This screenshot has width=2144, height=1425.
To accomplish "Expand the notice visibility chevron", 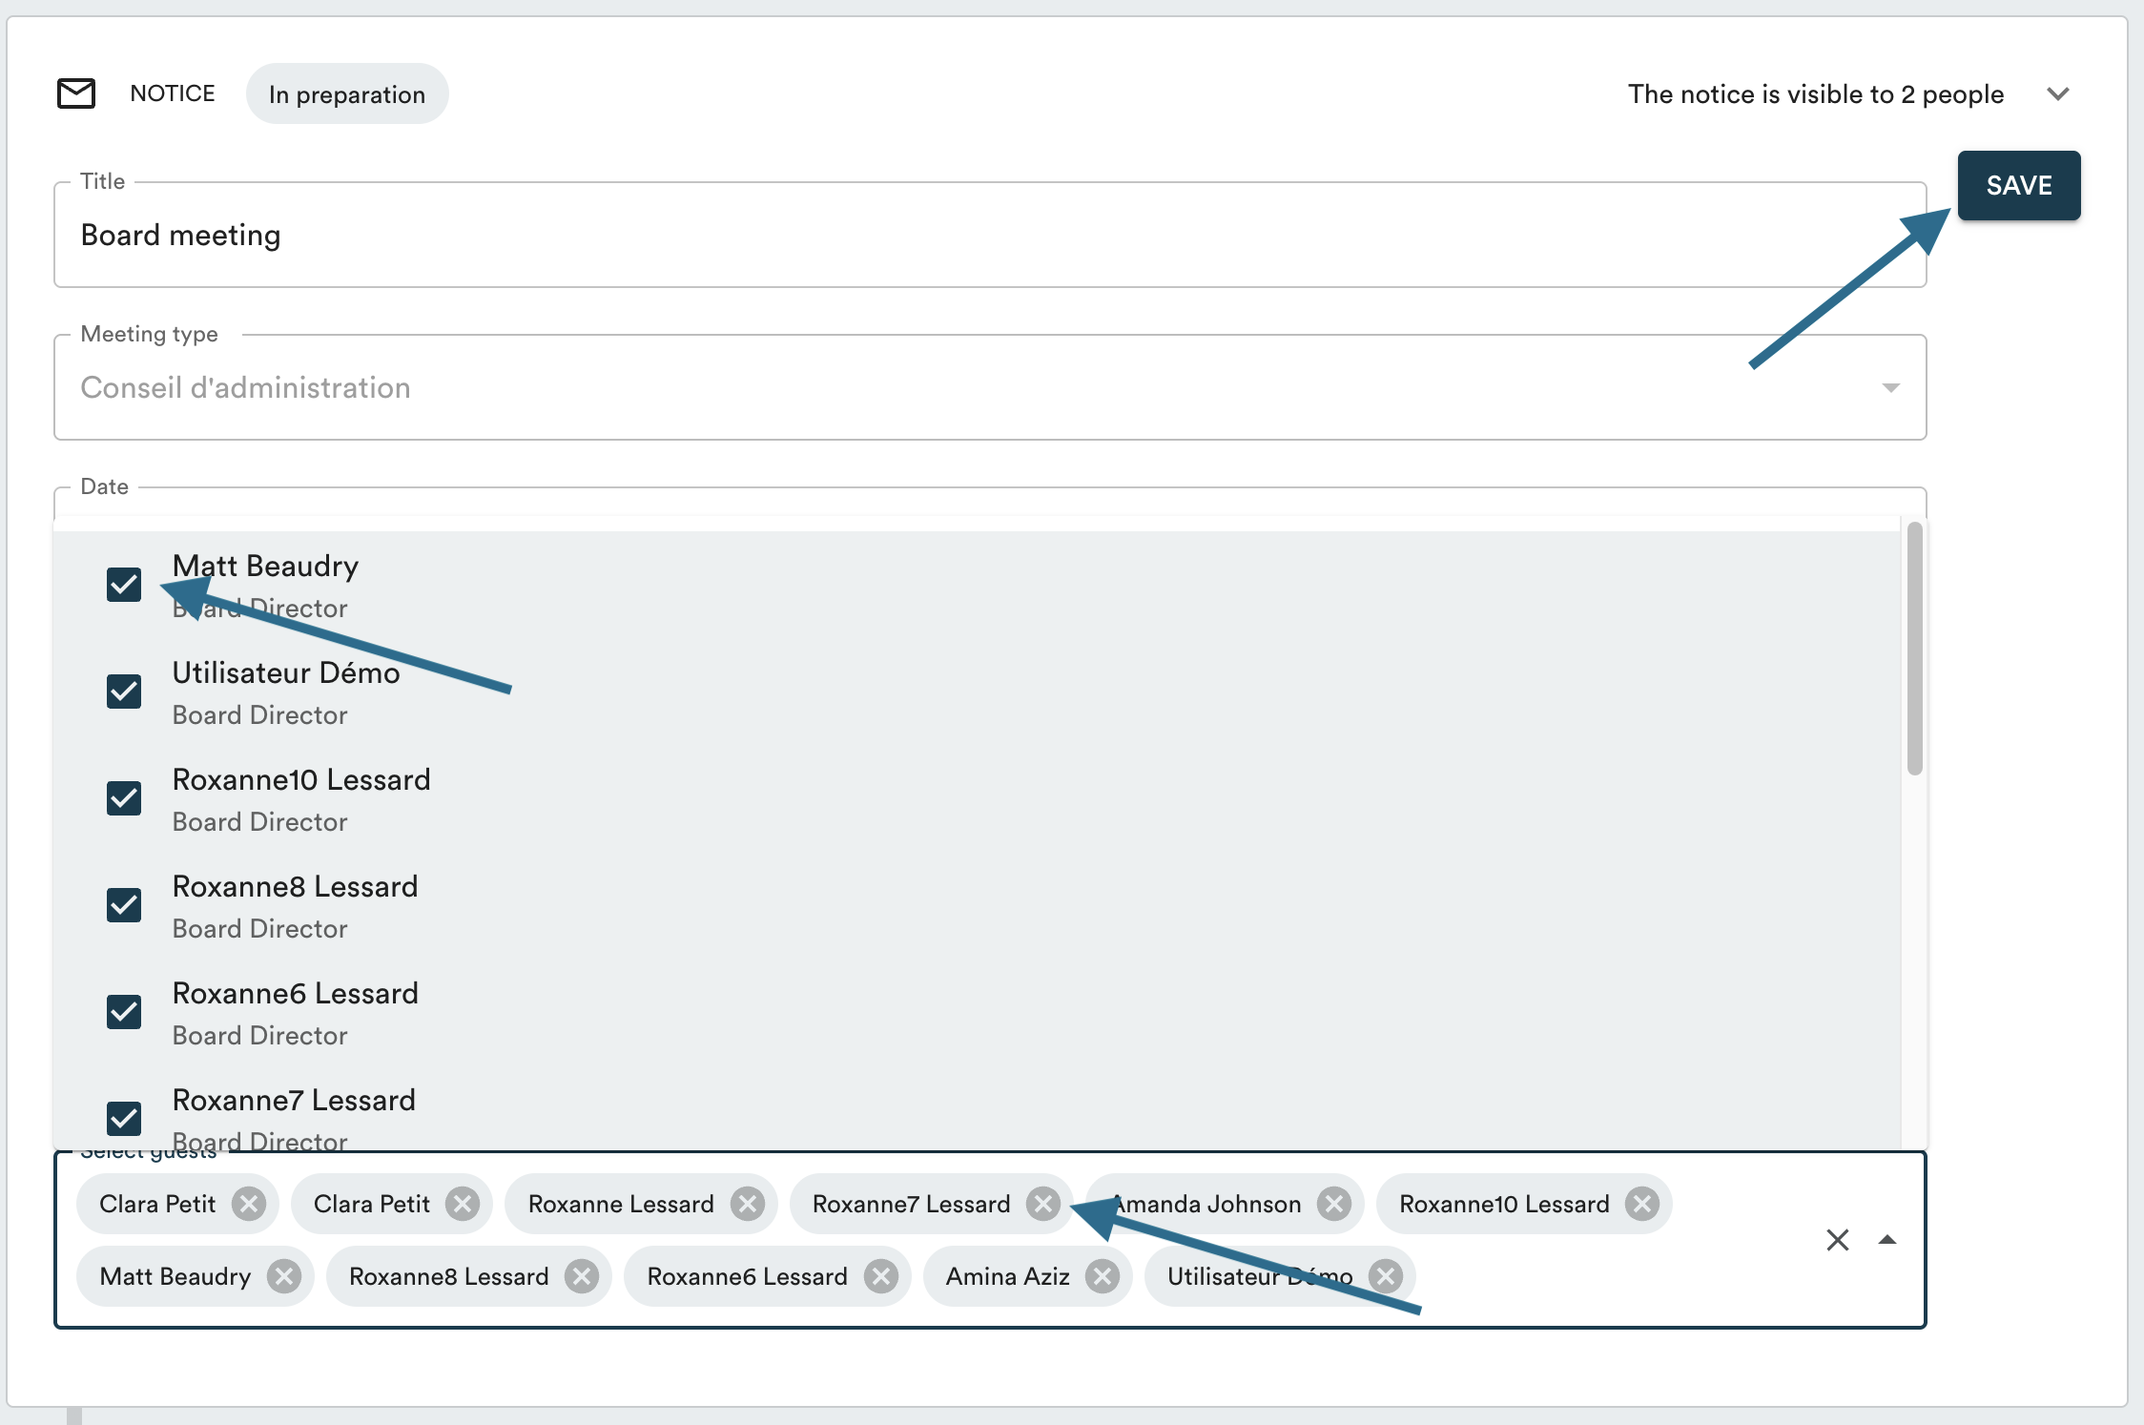I will click(2057, 93).
